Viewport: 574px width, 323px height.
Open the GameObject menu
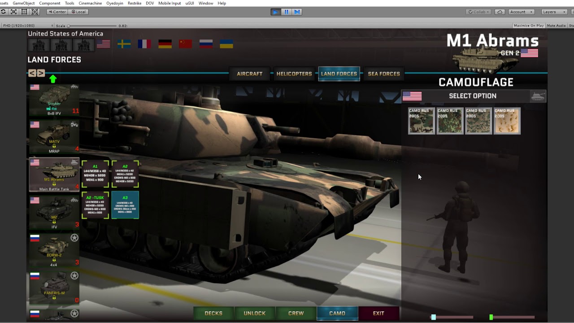tap(24, 3)
